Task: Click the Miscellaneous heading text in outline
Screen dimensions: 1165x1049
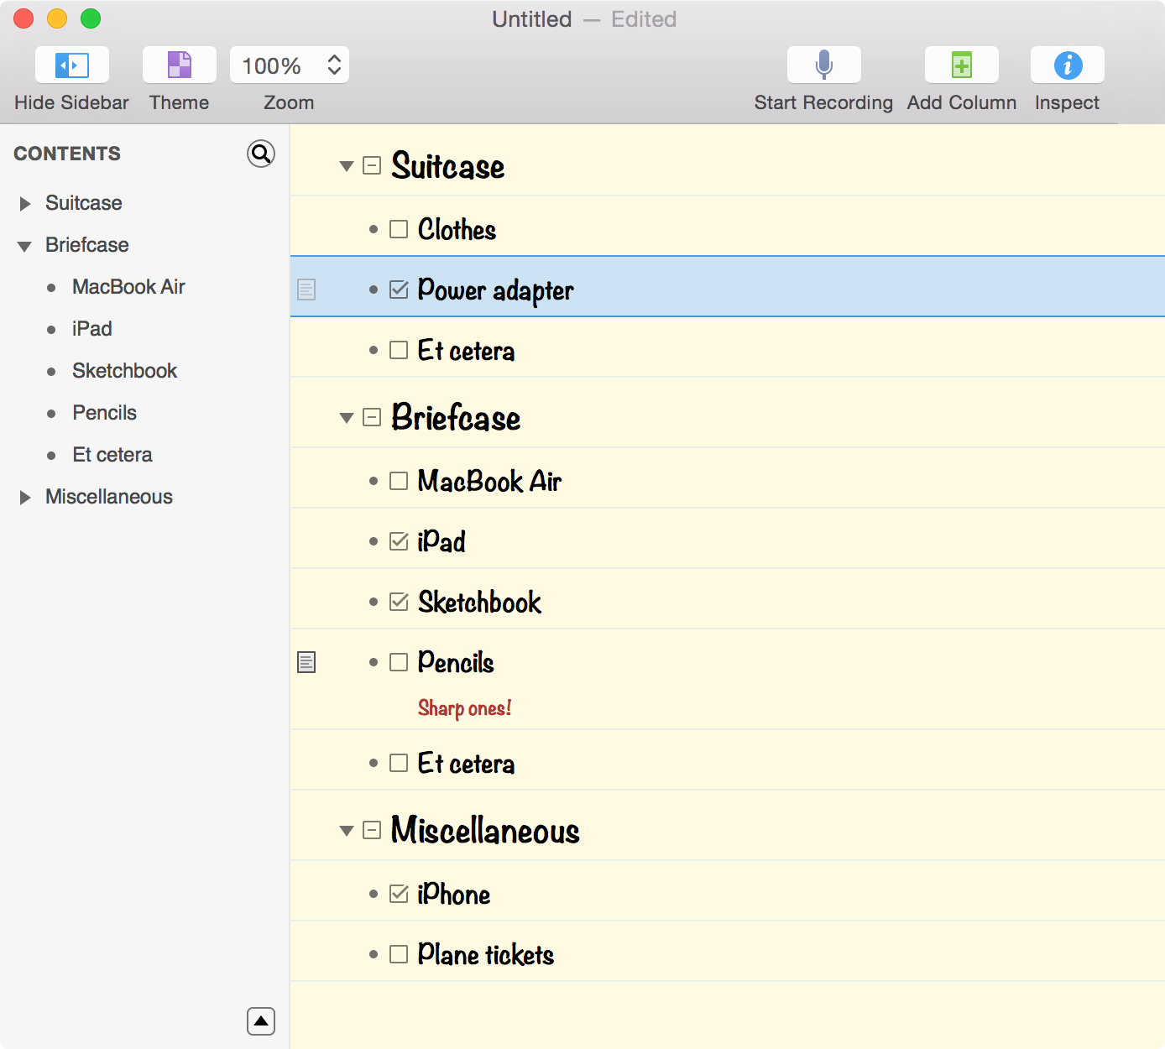Action: click(485, 830)
